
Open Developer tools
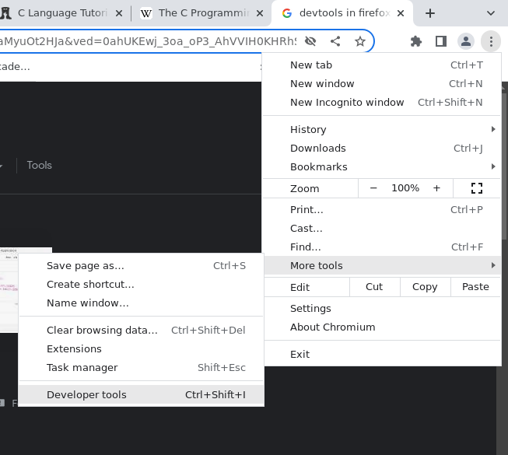tap(142, 395)
